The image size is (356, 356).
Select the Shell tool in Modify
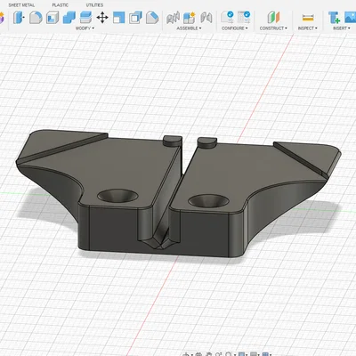53,17
